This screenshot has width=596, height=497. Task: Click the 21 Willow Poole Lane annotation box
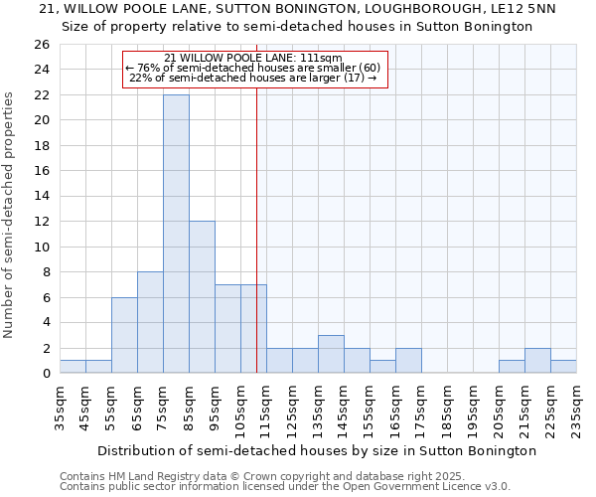click(253, 69)
